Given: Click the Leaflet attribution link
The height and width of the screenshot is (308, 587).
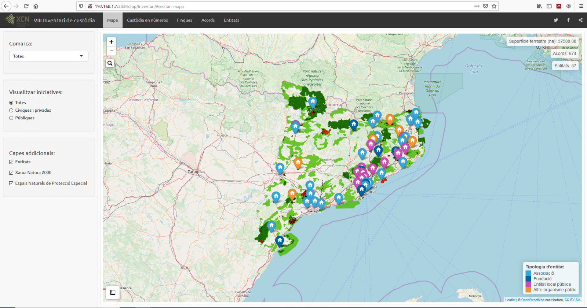Looking at the screenshot, I should click(x=510, y=300).
